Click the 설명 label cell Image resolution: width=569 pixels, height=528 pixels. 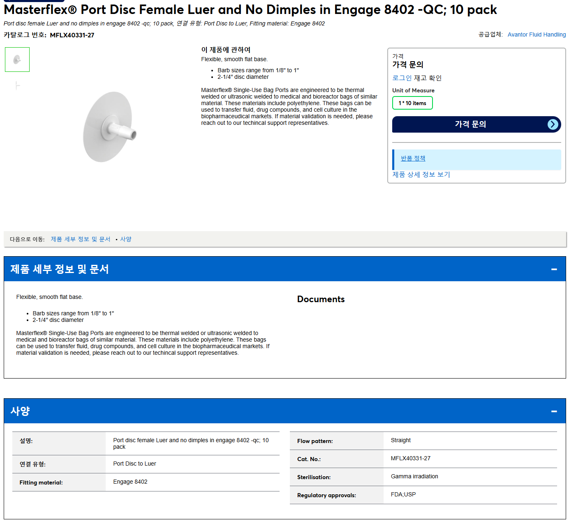coord(59,443)
